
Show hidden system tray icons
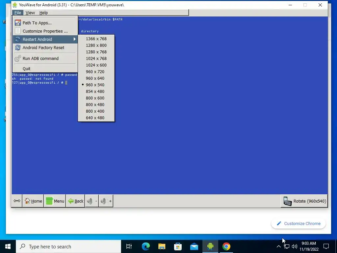click(x=278, y=246)
